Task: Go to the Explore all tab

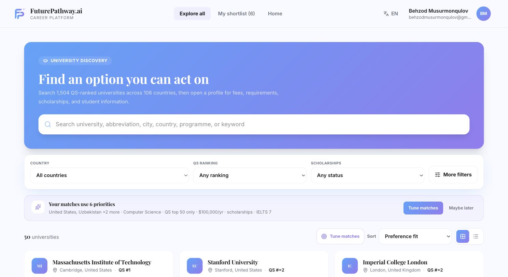Action: pos(192,14)
